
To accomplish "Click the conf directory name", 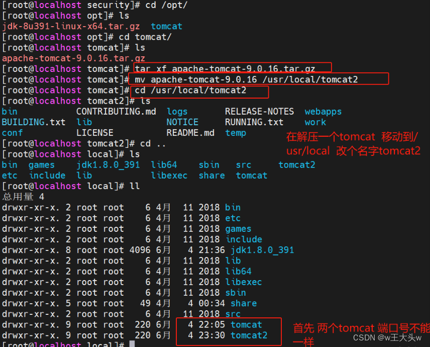I will click(13, 133).
